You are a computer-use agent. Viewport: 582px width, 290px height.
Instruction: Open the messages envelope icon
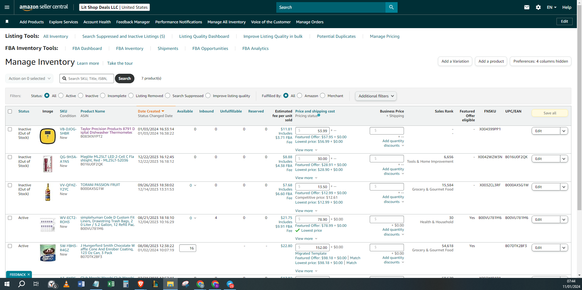tap(527, 7)
